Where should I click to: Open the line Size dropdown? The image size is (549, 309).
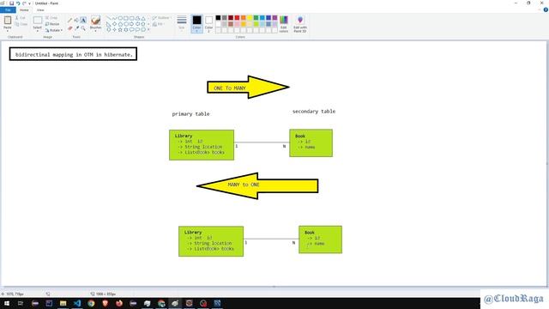pos(182,24)
